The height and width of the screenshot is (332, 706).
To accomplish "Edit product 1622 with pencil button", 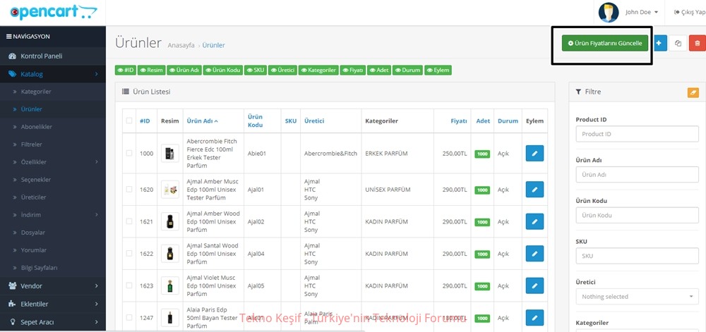I will [534, 253].
